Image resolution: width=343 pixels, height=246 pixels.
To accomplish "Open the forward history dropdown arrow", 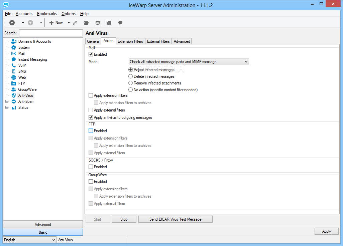I will coord(41,23).
